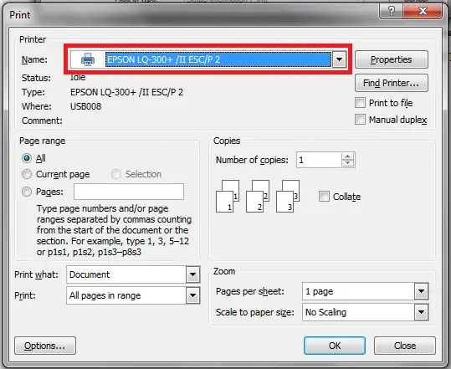Expand the All pages in range dropdown
This screenshot has width=451, height=369.
[x=192, y=295]
